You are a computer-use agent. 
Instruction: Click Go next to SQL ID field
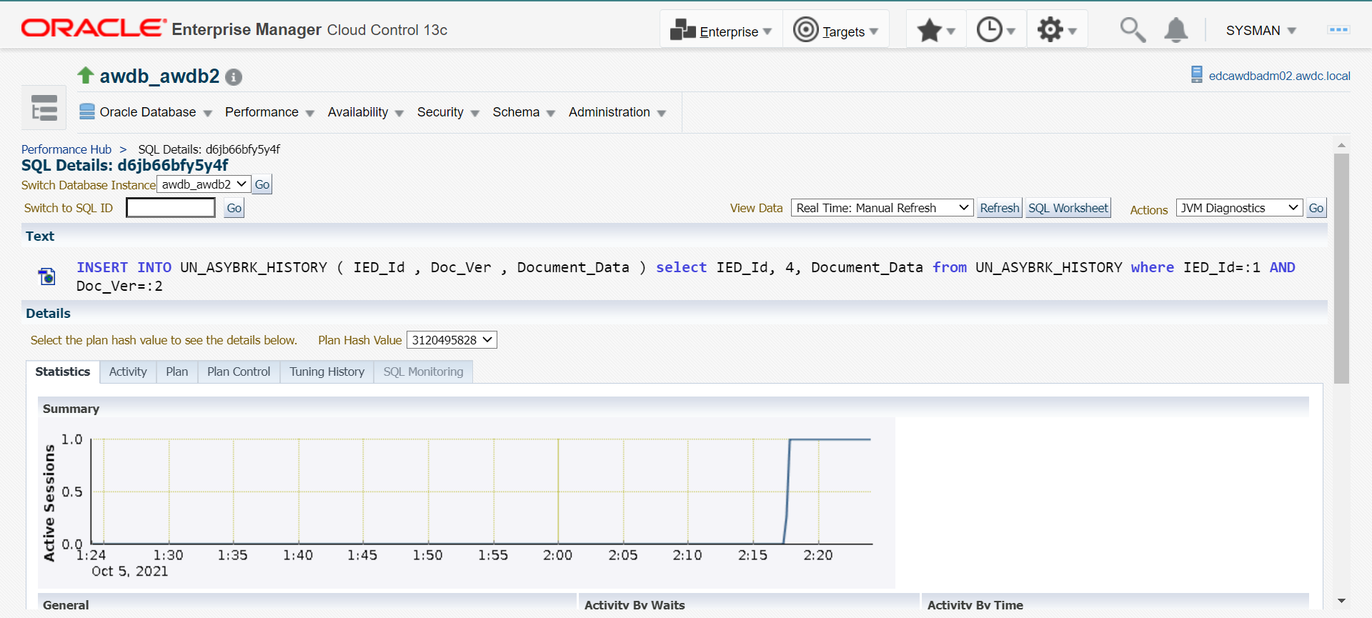[x=234, y=208]
